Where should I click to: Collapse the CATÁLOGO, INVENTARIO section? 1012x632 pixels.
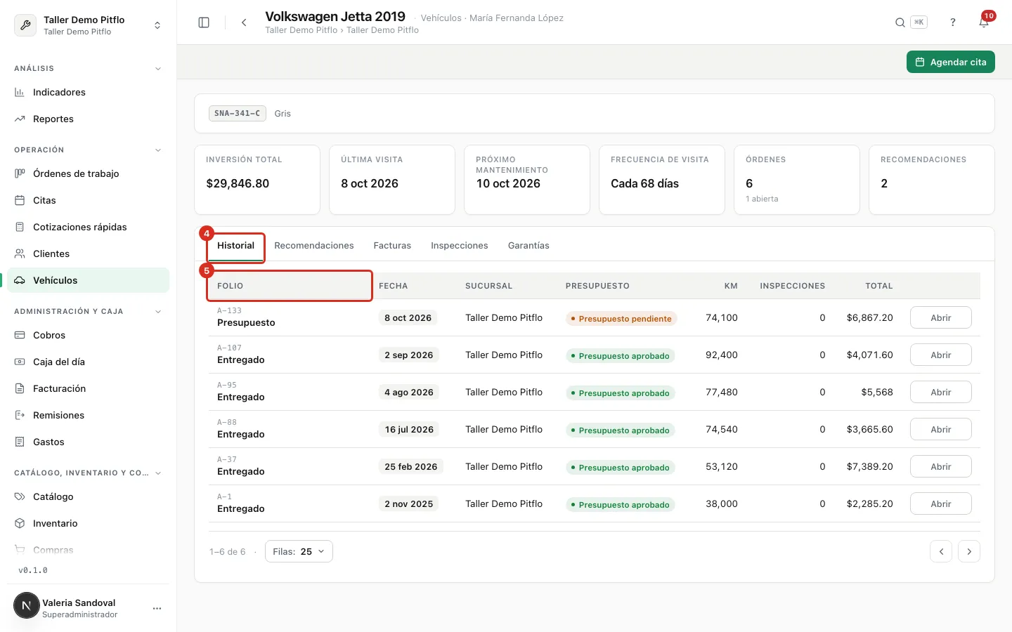pyautogui.click(x=158, y=473)
